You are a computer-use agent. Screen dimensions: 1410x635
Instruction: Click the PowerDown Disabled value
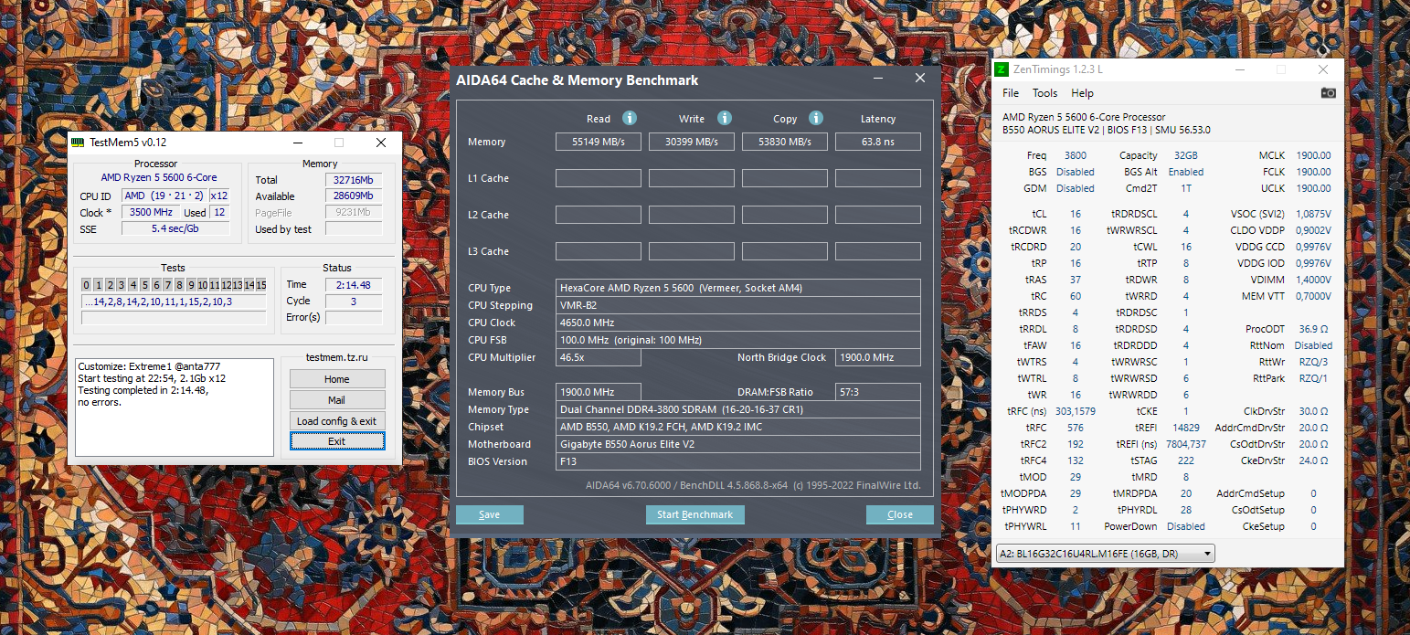1186,526
